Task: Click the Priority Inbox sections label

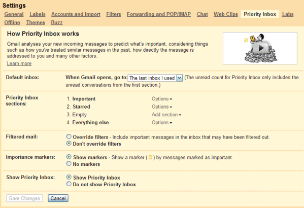Action: pyautogui.click(x=22, y=100)
